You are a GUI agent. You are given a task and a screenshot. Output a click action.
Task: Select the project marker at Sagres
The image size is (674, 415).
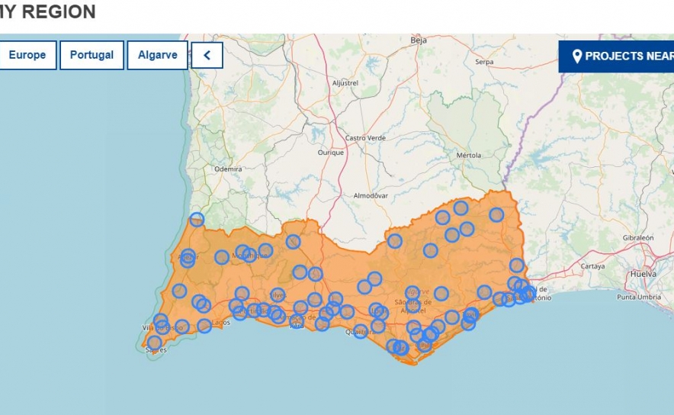click(x=155, y=343)
